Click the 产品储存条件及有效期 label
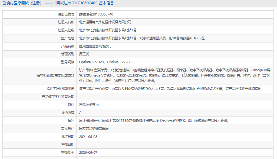Viewport: 277px width, 159px height. click(58, 97)
